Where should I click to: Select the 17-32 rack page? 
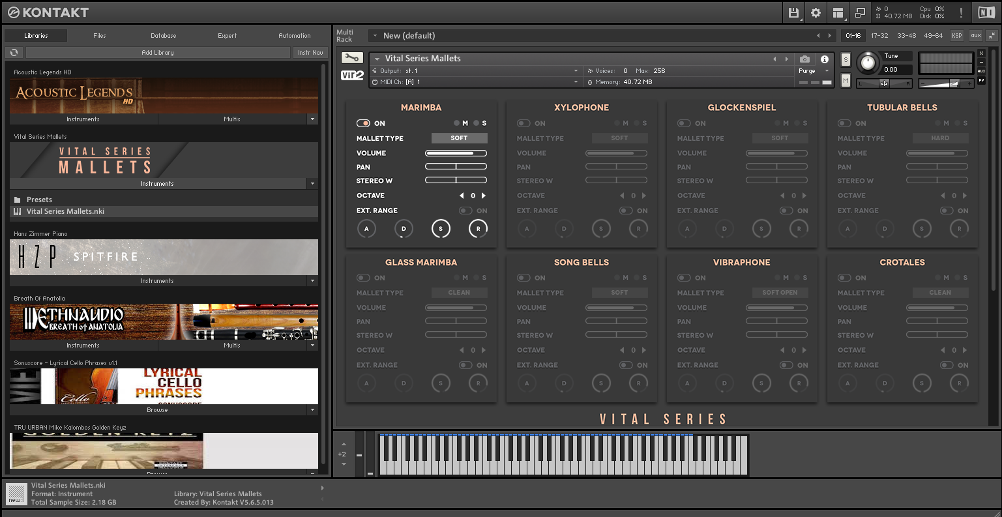point(879,36)
